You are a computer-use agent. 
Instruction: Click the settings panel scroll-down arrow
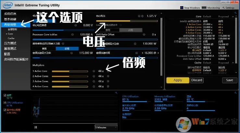(161, 87)
